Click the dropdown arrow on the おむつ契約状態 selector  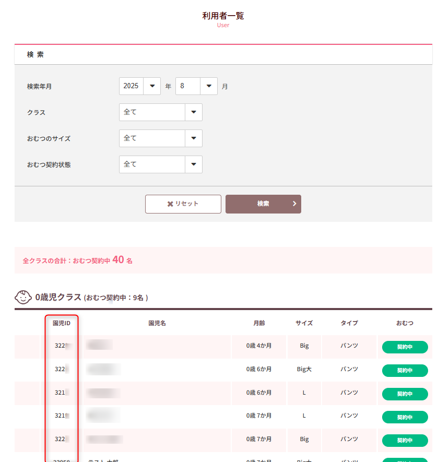click(x=193, y=164)
